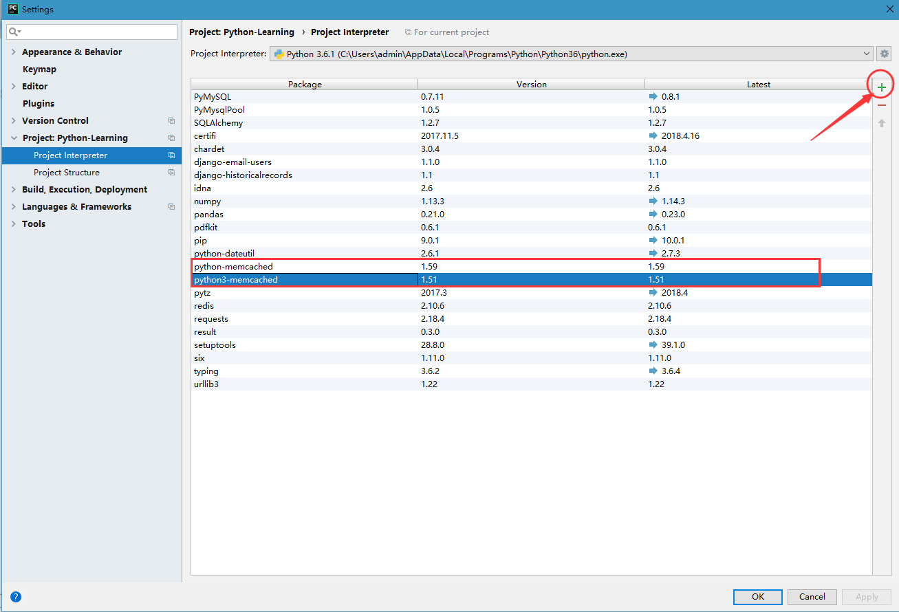Click the search magnifier icon in settings
The width and height of the screenshot is (899, 612).
(x=14, y=32)
